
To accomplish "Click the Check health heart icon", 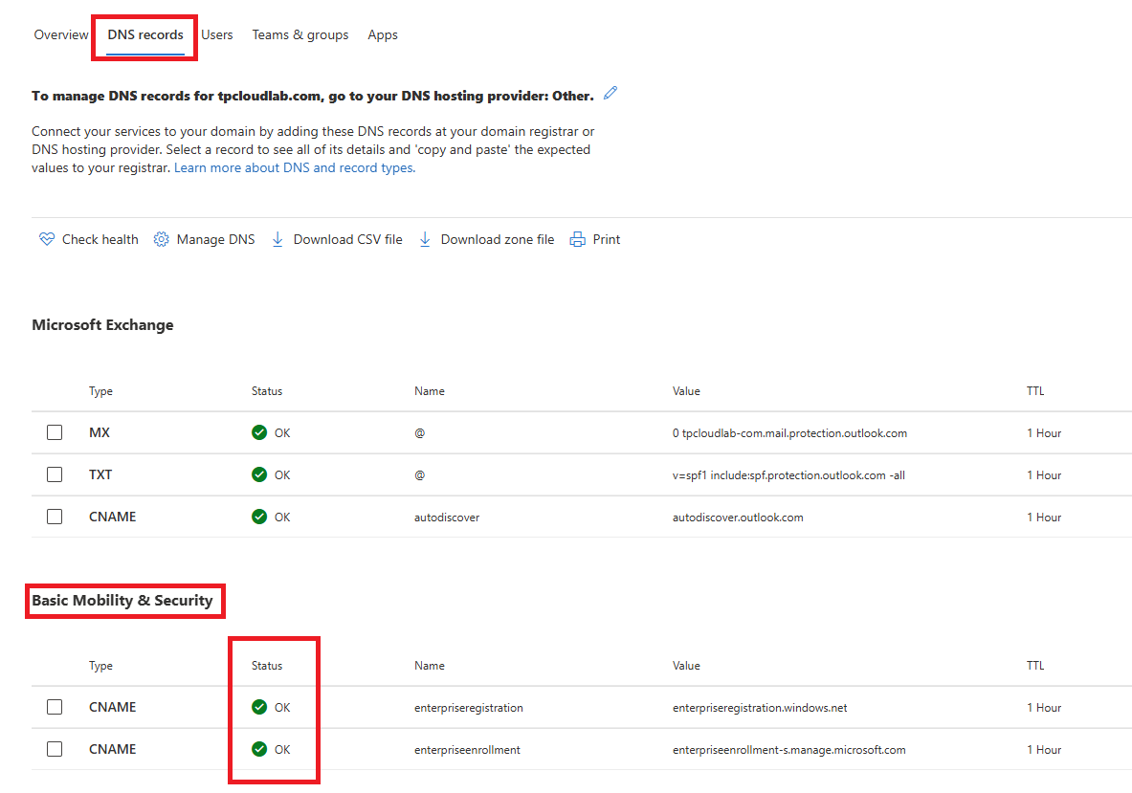I will pyautogui.click(x=47, y=238).
